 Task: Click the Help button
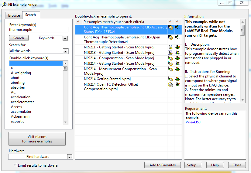tap(215, 165)
